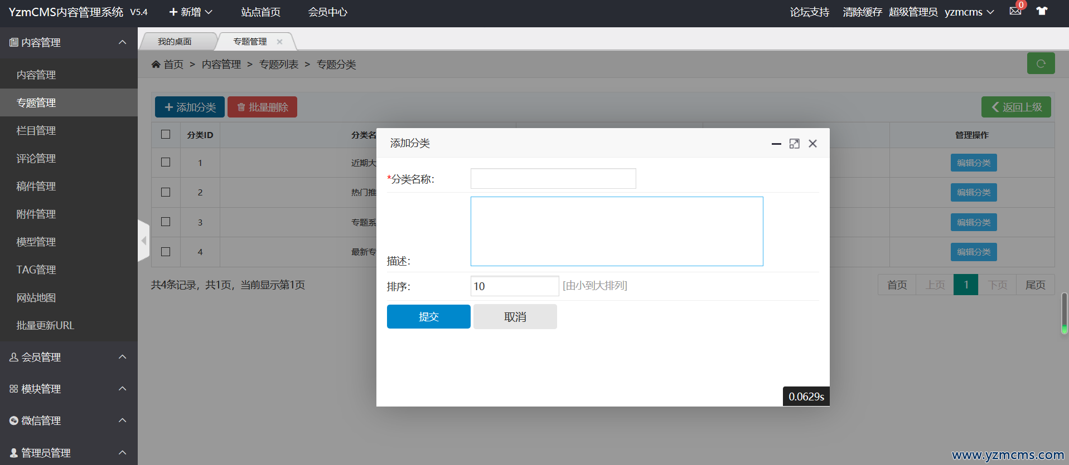Close the 添加分类 dialog with X
This screenshot has width=1069, height=465.
812,144
